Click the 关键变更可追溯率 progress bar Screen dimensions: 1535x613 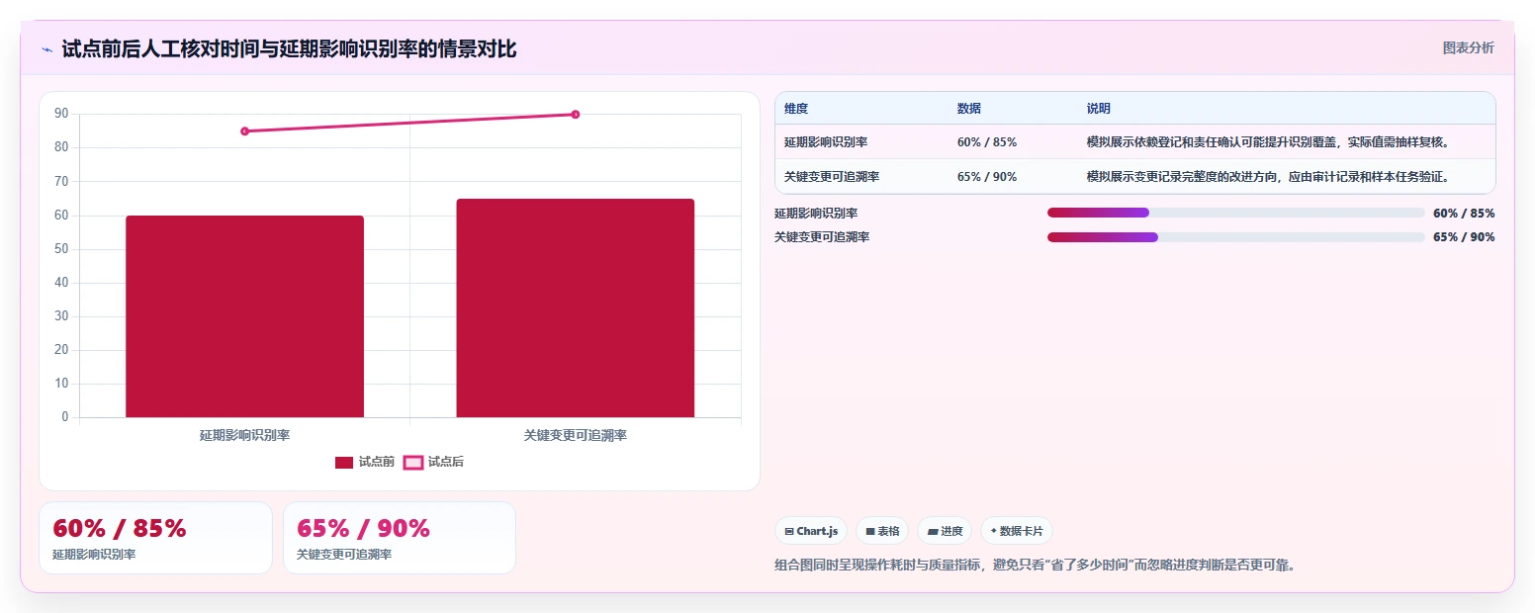tap(1236, 237)
